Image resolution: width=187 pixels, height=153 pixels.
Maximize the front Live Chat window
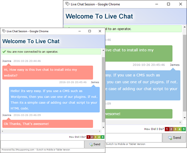point(90,31)
